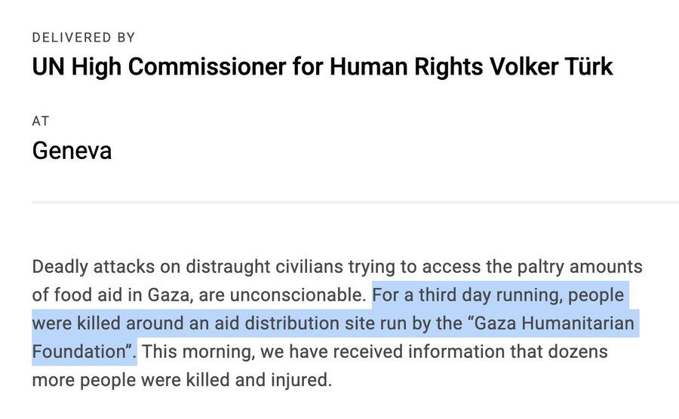
Task: Click the horizontal divider line below Geneva
Action: pyautogui.click(x=355, y=203)
